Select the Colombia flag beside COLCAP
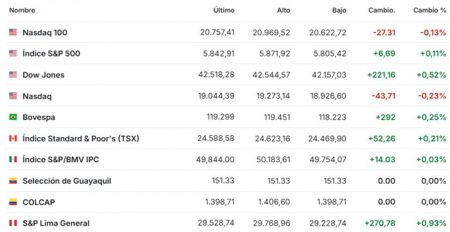 click(x=13, y=202)
